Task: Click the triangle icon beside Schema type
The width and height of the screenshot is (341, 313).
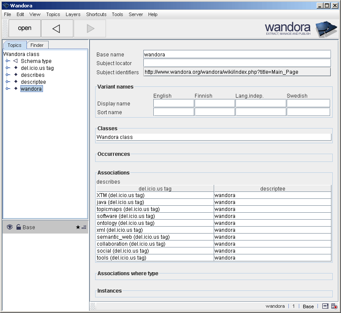Action: coord(16,61)
